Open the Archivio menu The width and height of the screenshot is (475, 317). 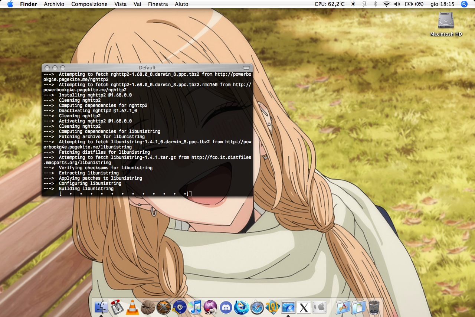click(x=54, y=4)
